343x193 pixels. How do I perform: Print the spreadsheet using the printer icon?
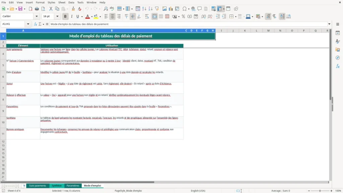[x=37, y=9]
